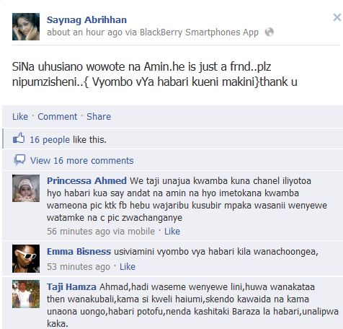Screen dimensions: 343x329
Task: View the 16 people who liked
Action: tap(50, 140)
